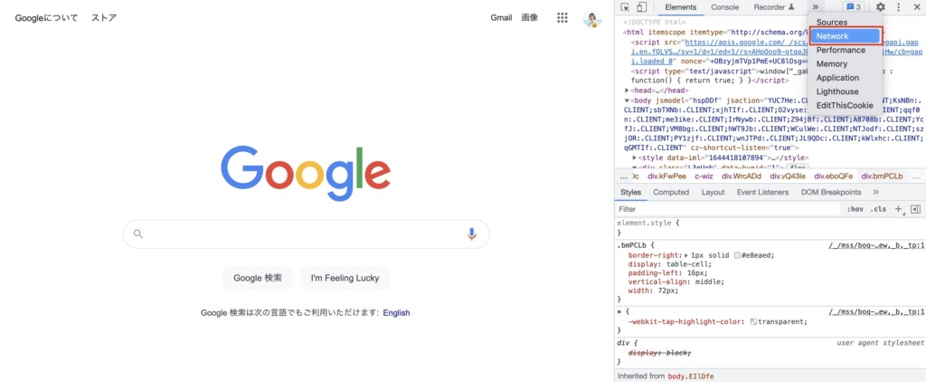The image size is (926, 382).
Task: Open the Google account profile avatar
Action: [592, 18]
